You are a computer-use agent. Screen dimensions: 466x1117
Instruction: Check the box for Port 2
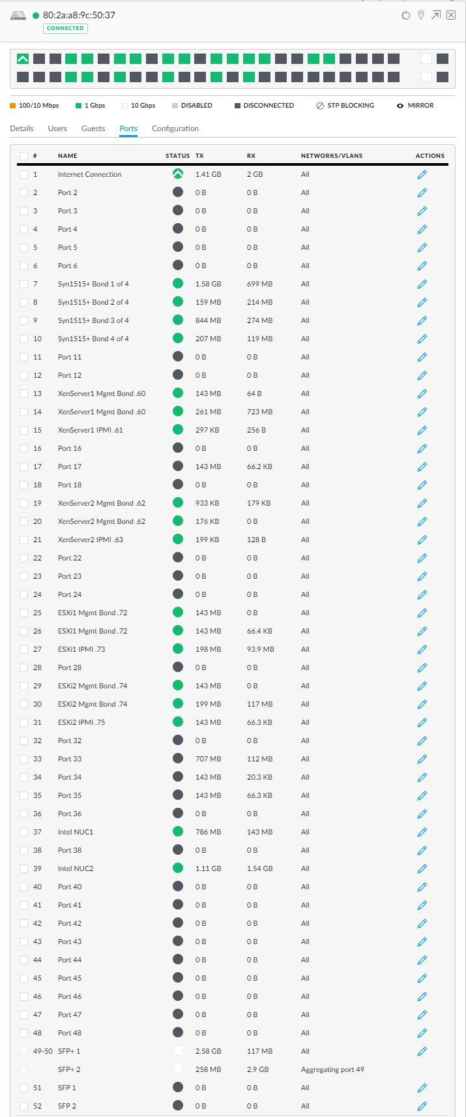click(24, 192)
